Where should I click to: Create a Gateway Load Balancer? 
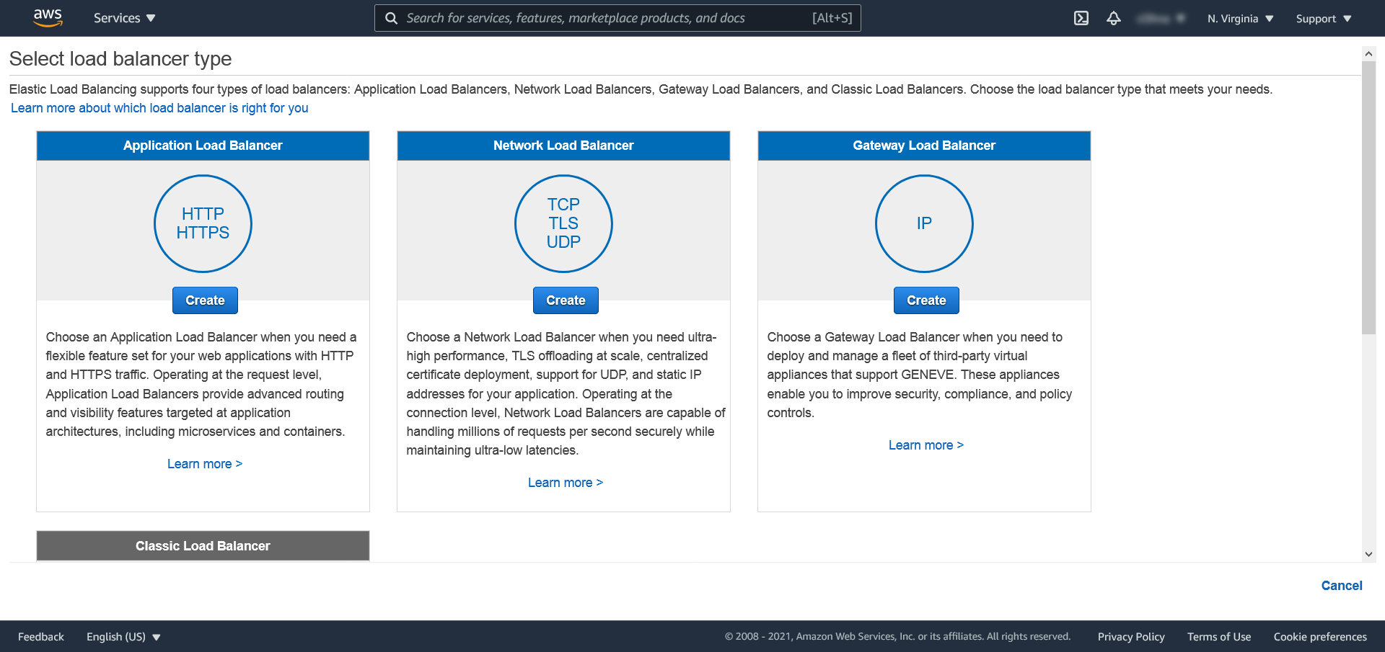(x=926, y=300)
